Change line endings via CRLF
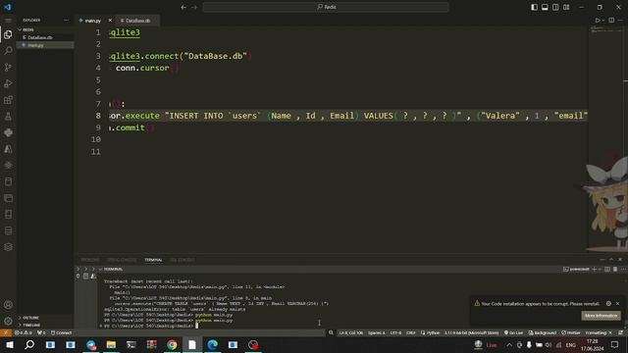The height and width of the screenshot is (353, 628). [411, 333]
